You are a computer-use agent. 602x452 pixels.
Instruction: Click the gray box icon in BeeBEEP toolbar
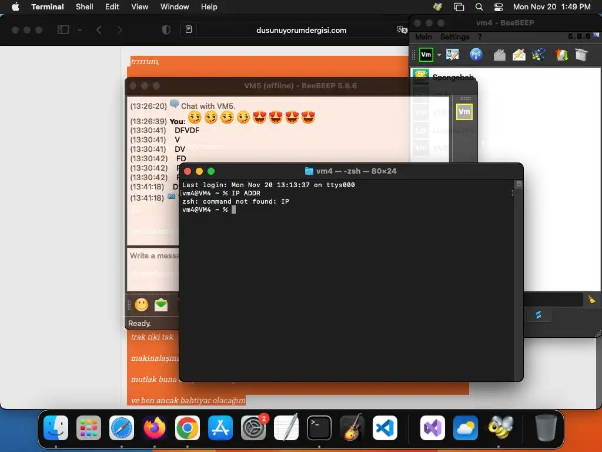(581, 55)
